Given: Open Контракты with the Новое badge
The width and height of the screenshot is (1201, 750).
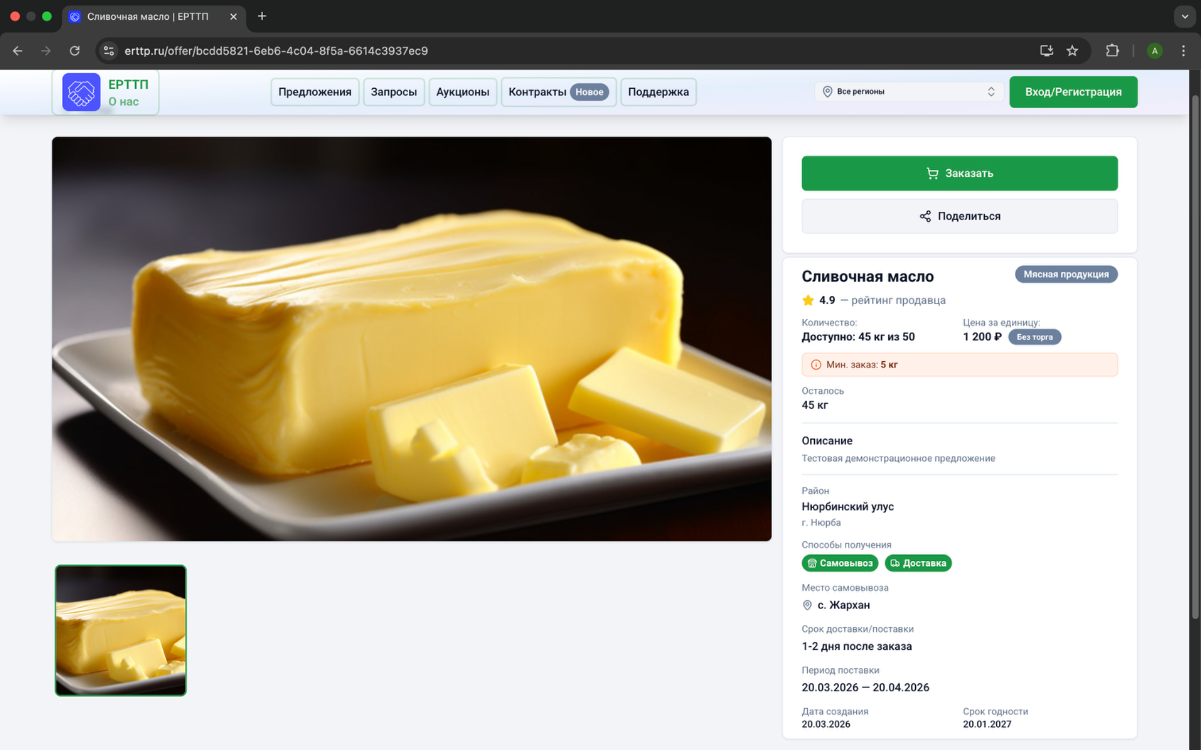Looking at the screenshot, I should pos(558,92).
